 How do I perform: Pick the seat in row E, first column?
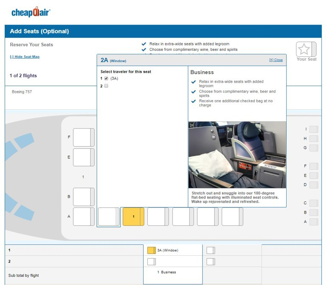(x=84, y=157)
